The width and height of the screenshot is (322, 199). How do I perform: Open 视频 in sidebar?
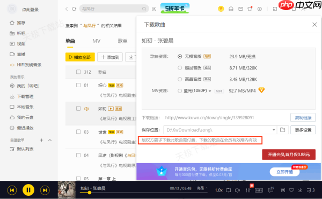point(18,44)
